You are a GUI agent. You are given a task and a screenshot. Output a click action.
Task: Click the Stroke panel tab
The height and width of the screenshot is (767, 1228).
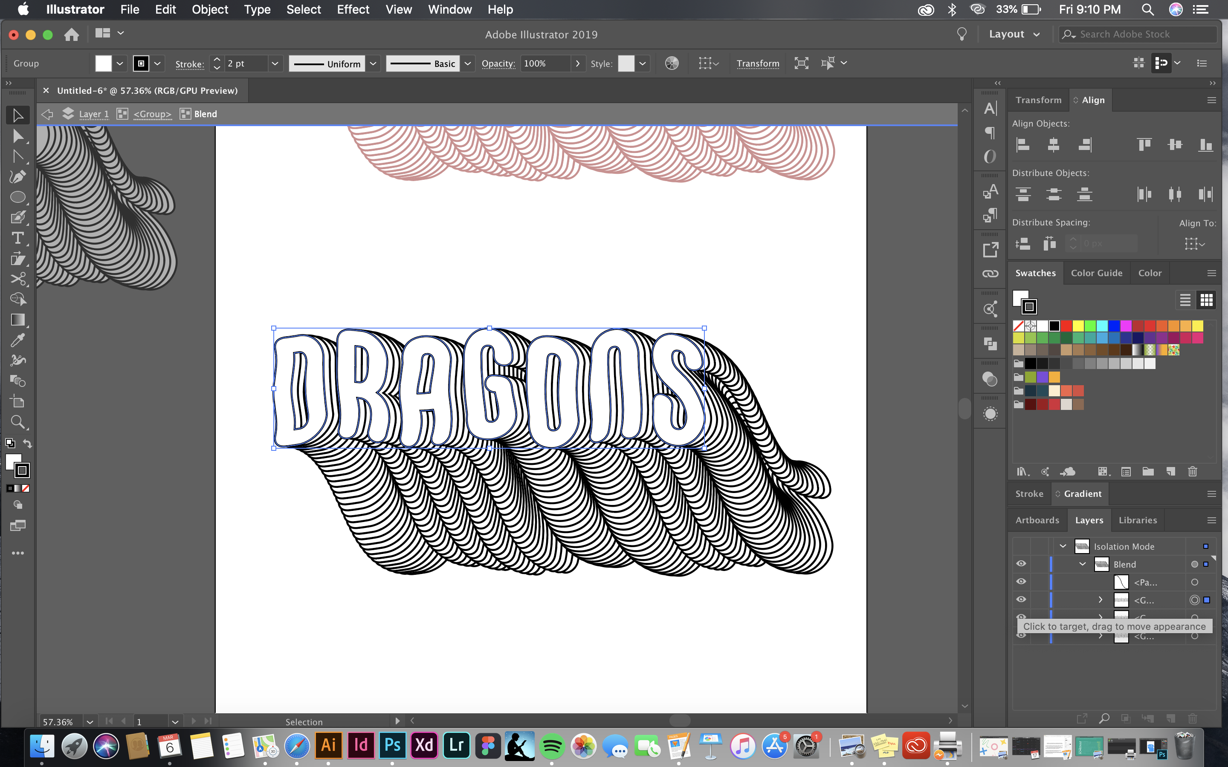pos(1028,493)
